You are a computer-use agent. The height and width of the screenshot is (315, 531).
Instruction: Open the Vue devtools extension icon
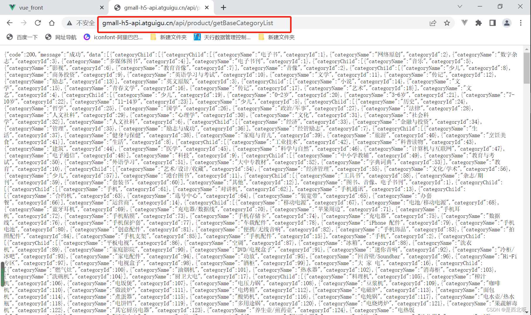(464, 23)
